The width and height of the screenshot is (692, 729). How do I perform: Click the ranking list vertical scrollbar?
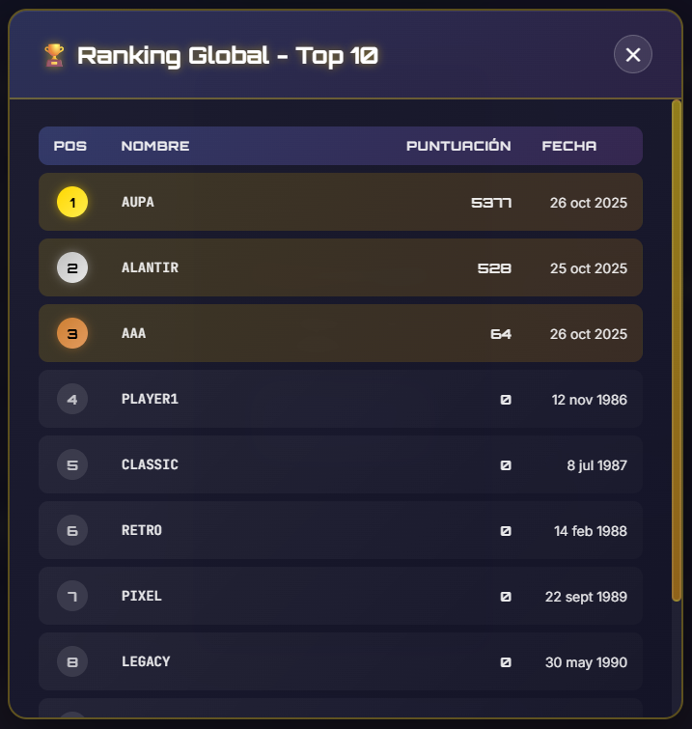[677, 348]
